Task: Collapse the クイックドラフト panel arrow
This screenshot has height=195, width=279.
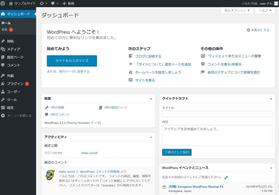Action: 271,98
